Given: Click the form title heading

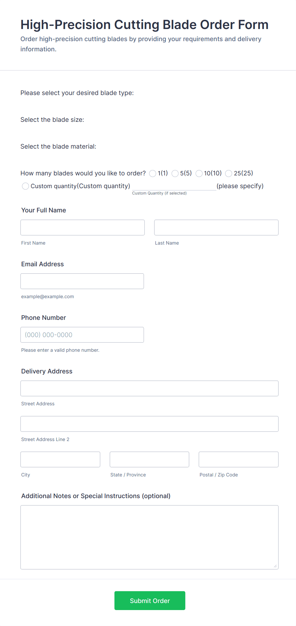Looking at the screenshot, I should pyautogui.click(x=144, y=25).
